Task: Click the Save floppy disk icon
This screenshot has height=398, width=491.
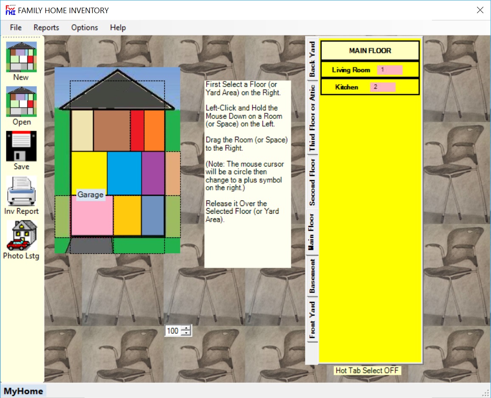Action: tap(21, 146)
